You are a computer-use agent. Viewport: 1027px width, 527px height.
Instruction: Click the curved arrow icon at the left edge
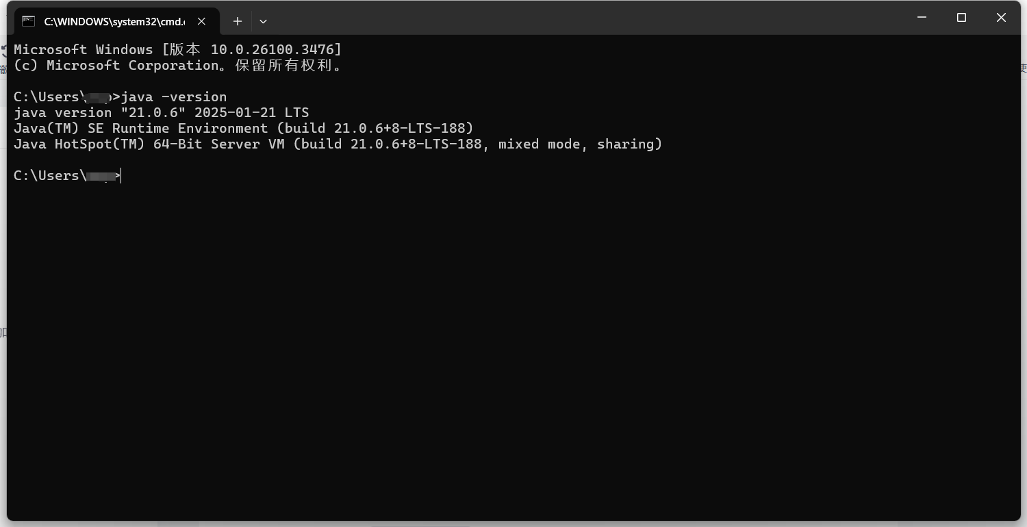tap(3, 49)
